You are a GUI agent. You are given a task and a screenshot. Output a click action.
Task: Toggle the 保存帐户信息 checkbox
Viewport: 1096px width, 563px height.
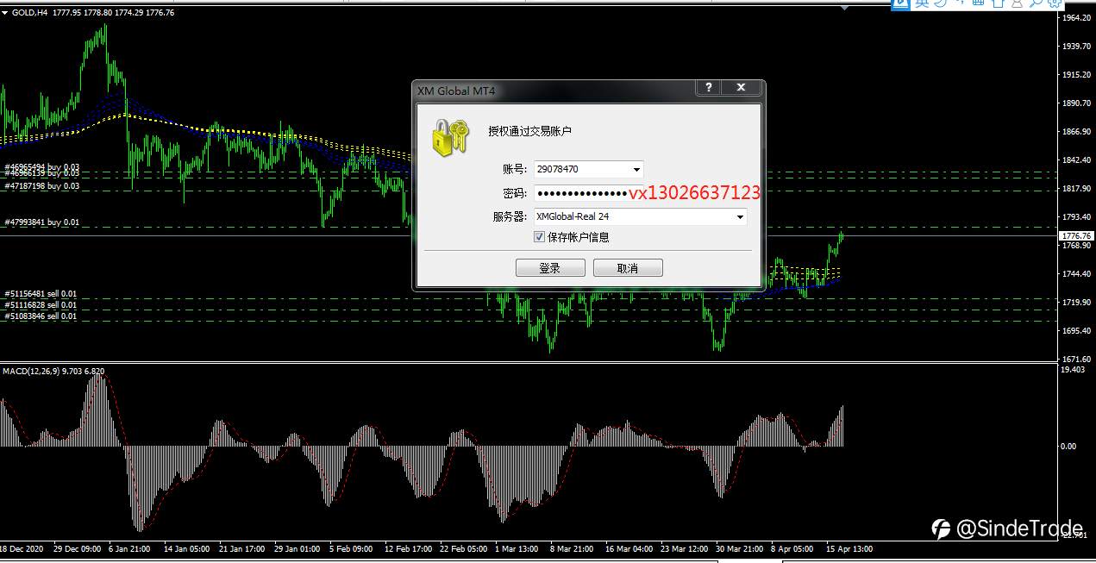[x=540, y=236]
